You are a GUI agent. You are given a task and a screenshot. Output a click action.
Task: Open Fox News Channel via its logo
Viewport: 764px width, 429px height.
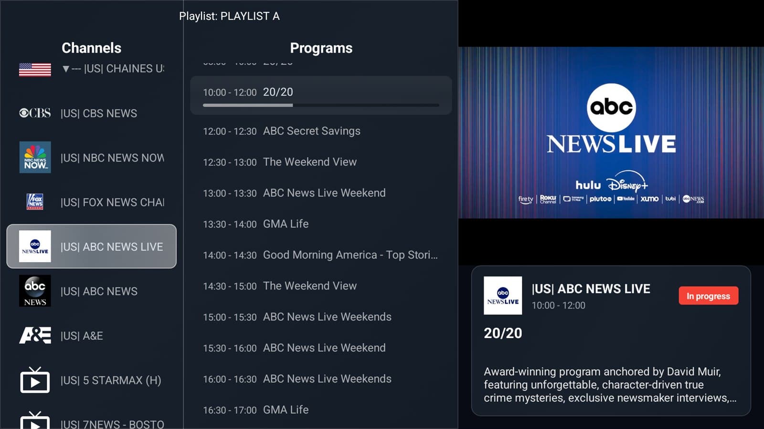34,202
